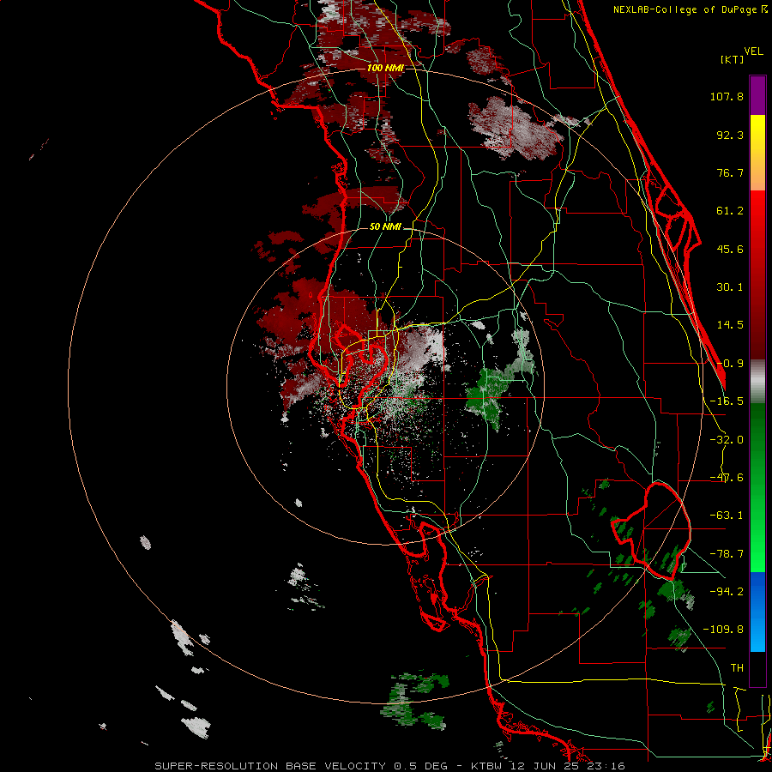Click the 14.5 legend value
The width and height of the screenshot is (772, 772).
pyautogui.click(x=730, y=325)
